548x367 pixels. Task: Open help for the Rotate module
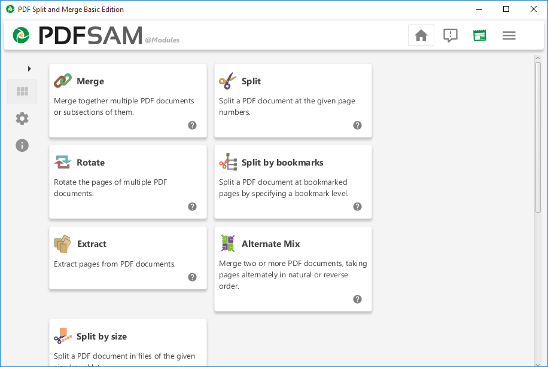(192, 207)
